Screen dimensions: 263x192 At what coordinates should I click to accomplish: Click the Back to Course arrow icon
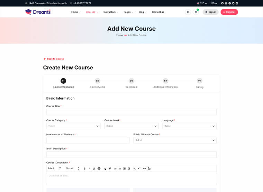(45, 59)
